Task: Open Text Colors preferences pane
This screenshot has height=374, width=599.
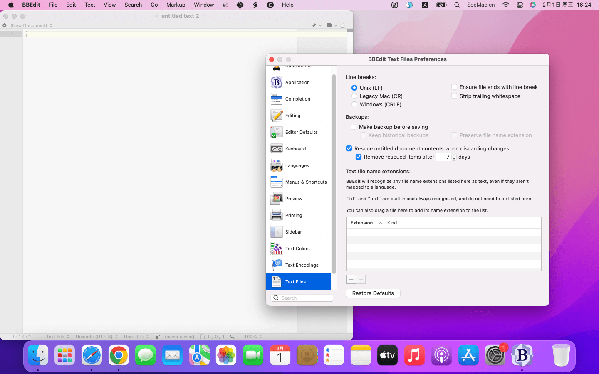Action: tap(298, 249)
